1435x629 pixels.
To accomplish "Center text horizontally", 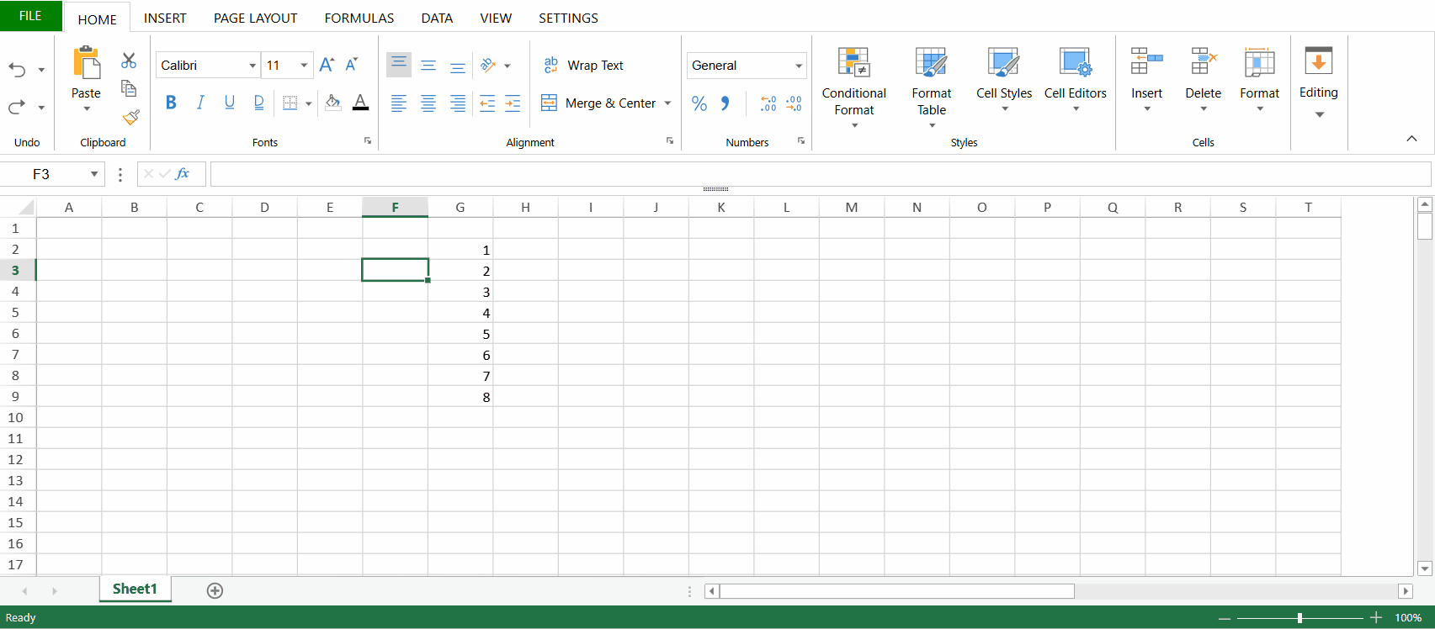I will point(428,103).
